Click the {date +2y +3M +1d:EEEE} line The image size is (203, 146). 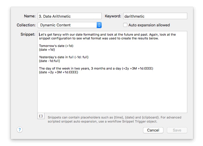point(59,72)
